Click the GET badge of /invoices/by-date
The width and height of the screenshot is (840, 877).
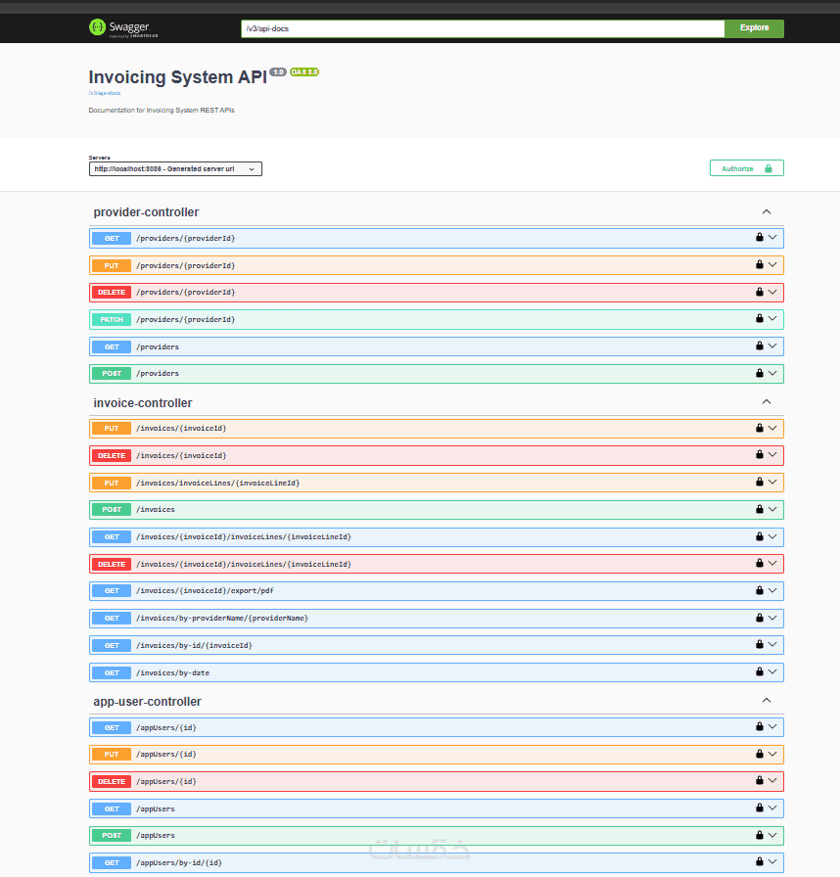(x=112, y=672)
